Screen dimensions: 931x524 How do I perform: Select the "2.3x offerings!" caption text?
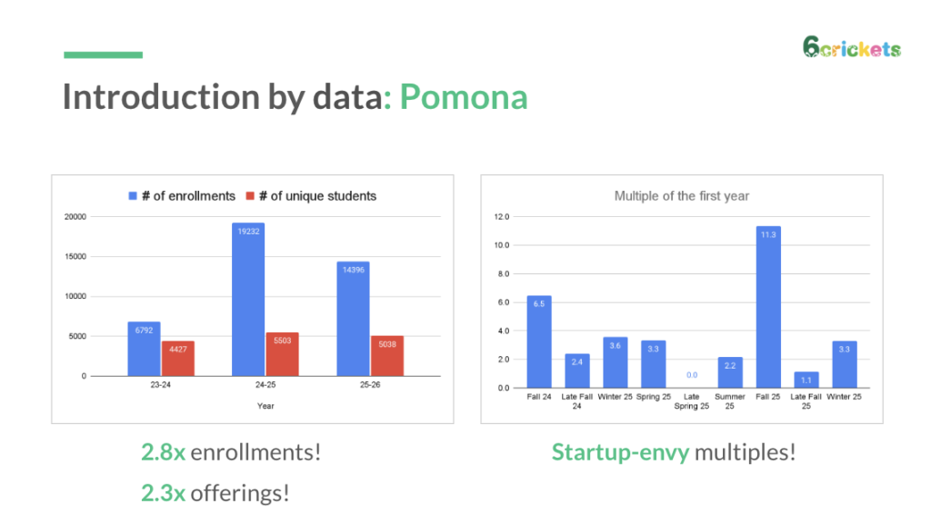[215, 493]
